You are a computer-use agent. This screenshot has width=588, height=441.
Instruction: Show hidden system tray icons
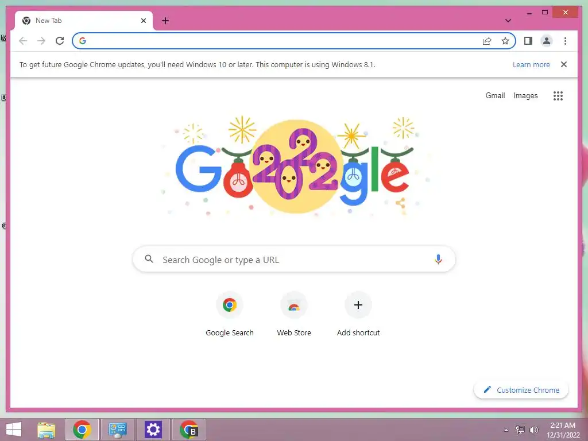[506, 430]
